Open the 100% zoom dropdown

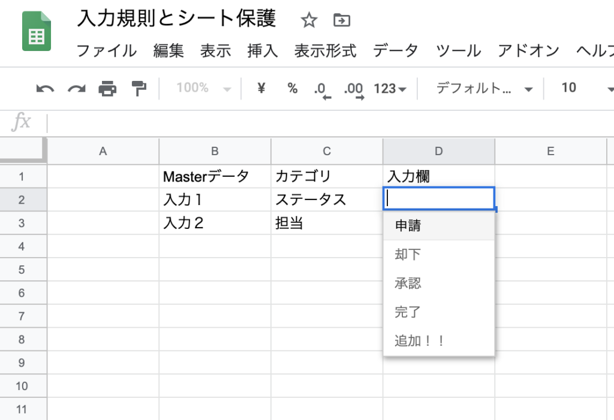[203, 88]
